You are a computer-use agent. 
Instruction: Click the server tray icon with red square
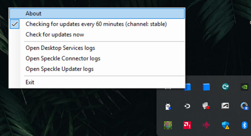point(206,106)
